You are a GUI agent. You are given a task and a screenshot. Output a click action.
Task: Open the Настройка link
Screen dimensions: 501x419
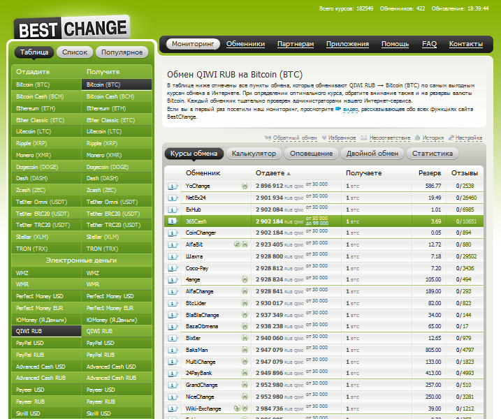469,138
